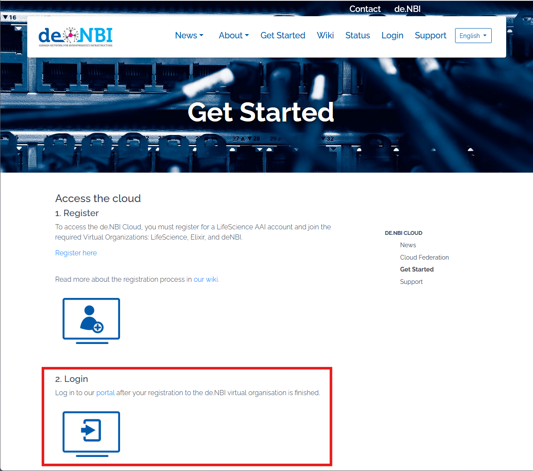Click the Contact link at top

pyautogui.click(x=365, y=9)
